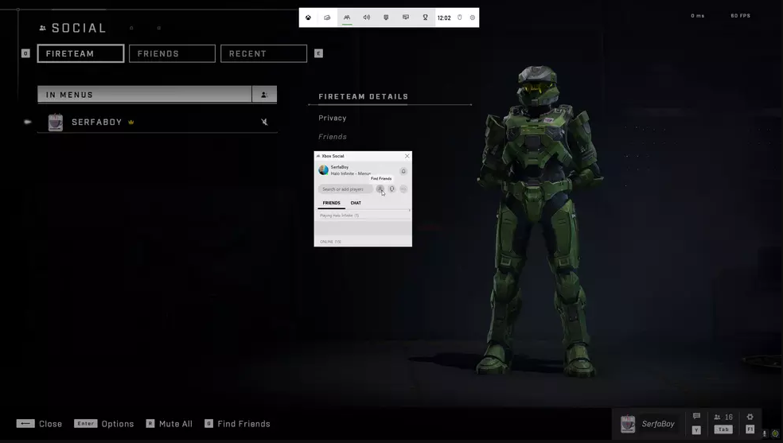Click the green system tray icon
Screen dimensions: 783x443
click(x=775, y=433)
